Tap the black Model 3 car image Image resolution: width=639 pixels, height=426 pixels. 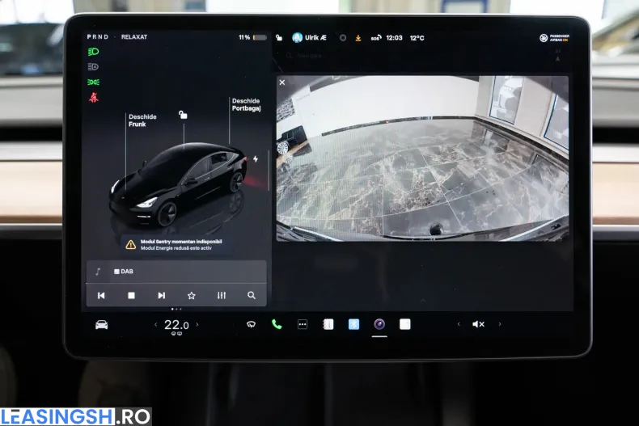point(178,184)
